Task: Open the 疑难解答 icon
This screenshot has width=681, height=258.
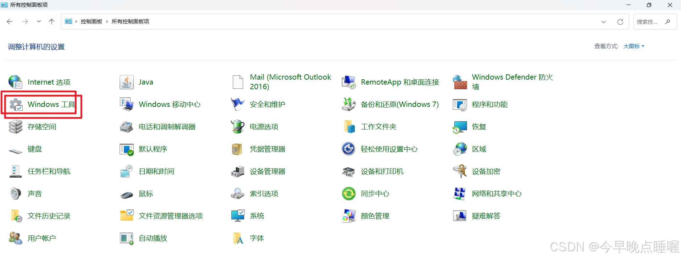Action: [460, 216]
